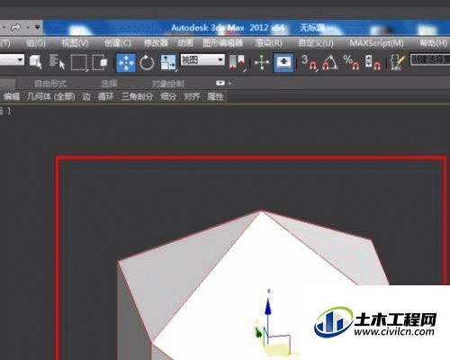Expand the 几何体 (全部) ribbon panel
The image size is (450, 360).
pos(50,96)
